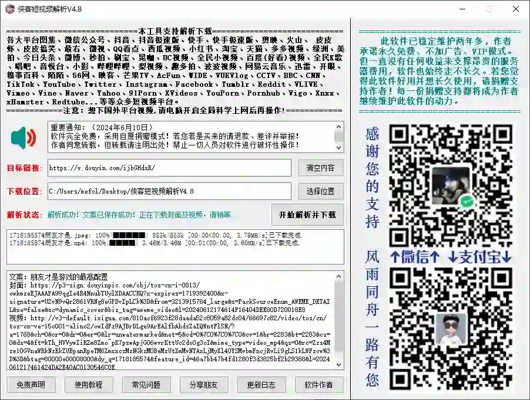Image resolution: width=530 pixels, height=400 pixels.
Task: Focus the 目标链接 URL input field
Action: click(169, 168)
